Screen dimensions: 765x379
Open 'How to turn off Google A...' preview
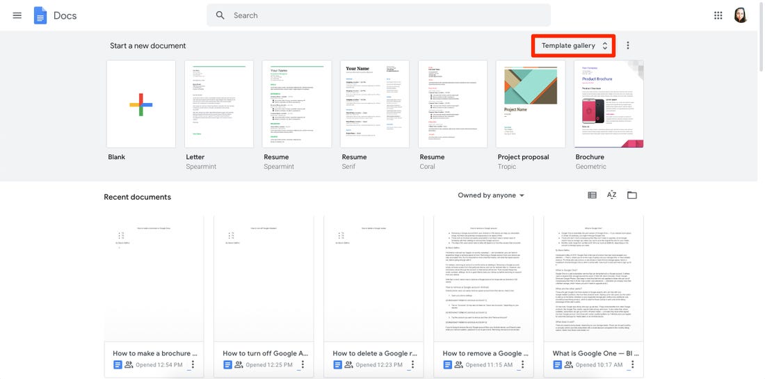click(264, 278)
